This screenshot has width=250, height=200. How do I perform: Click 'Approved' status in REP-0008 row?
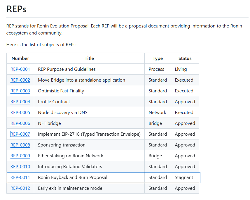pos(185,145)
